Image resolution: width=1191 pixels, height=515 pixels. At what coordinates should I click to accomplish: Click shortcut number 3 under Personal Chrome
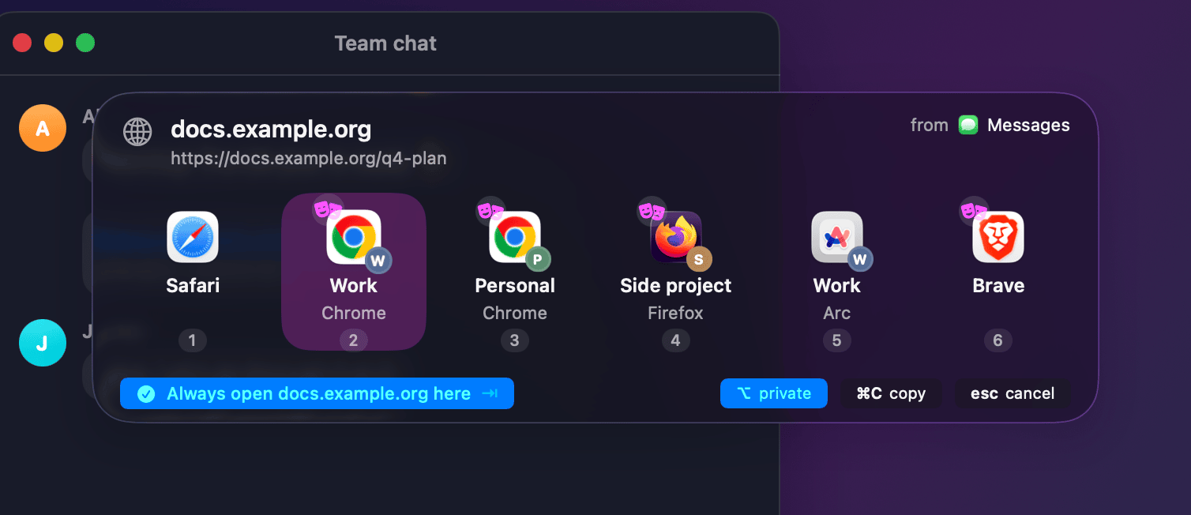click(515, 340)
